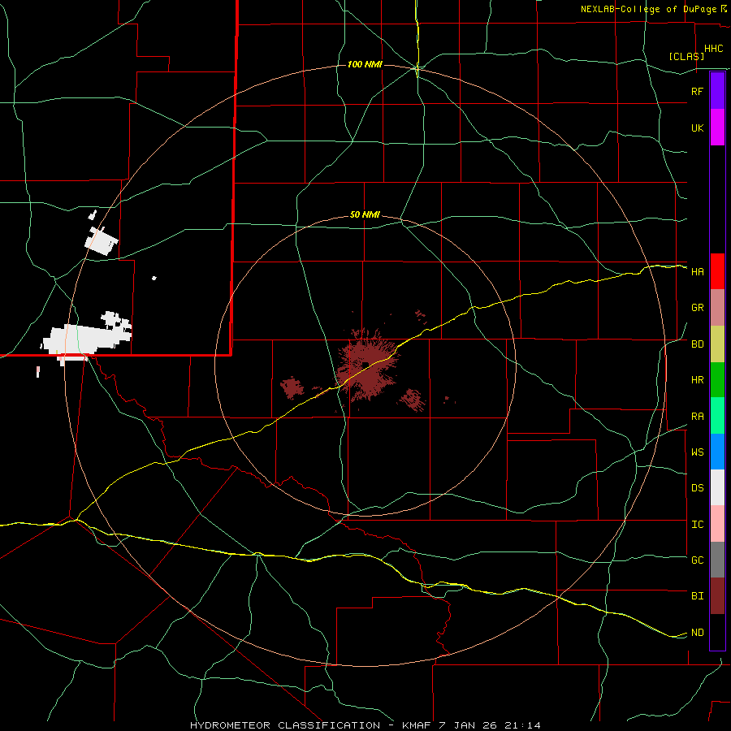731x731 pixels.
Task: Click the ND black legend swatch
Action: [717, 632]
